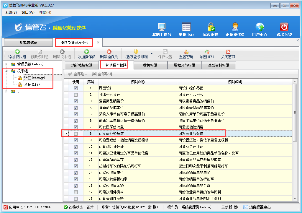The height and width of the screenshot is (213, 302).
Task: Click 全部选中 select all button
Action: (78, 74)
